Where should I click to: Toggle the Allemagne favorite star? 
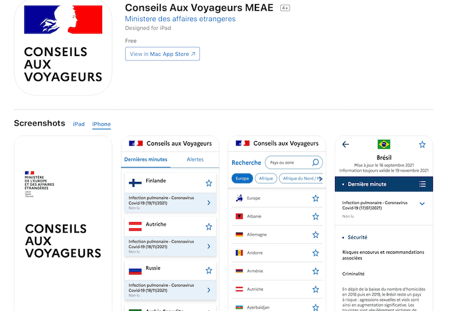click(x=315, y=234)
